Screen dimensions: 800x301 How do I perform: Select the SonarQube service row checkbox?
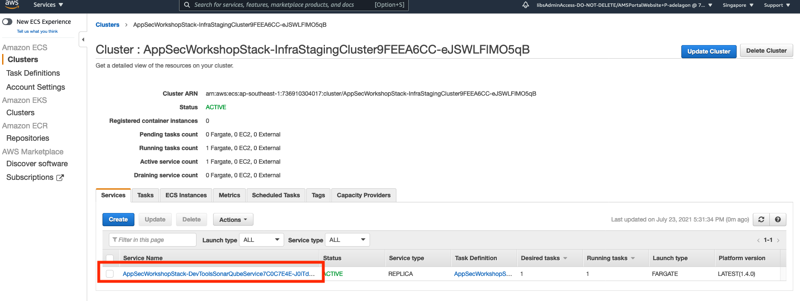[x=110, y=274]
